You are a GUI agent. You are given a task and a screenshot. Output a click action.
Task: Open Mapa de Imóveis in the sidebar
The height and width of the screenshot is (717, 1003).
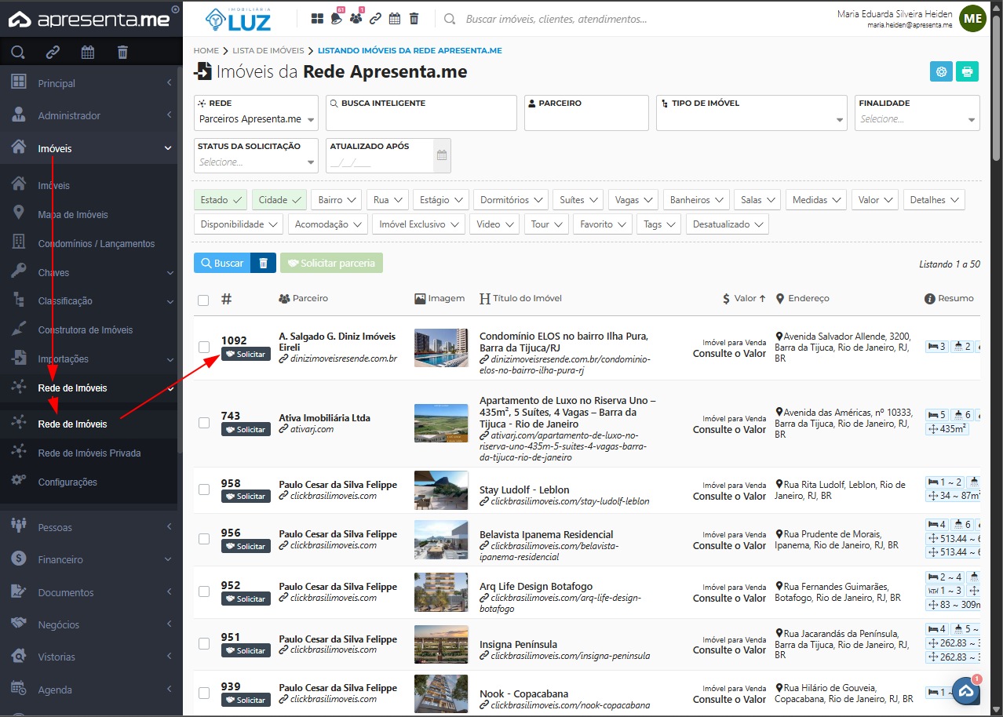pyautogui.click(x=73, y=215)
